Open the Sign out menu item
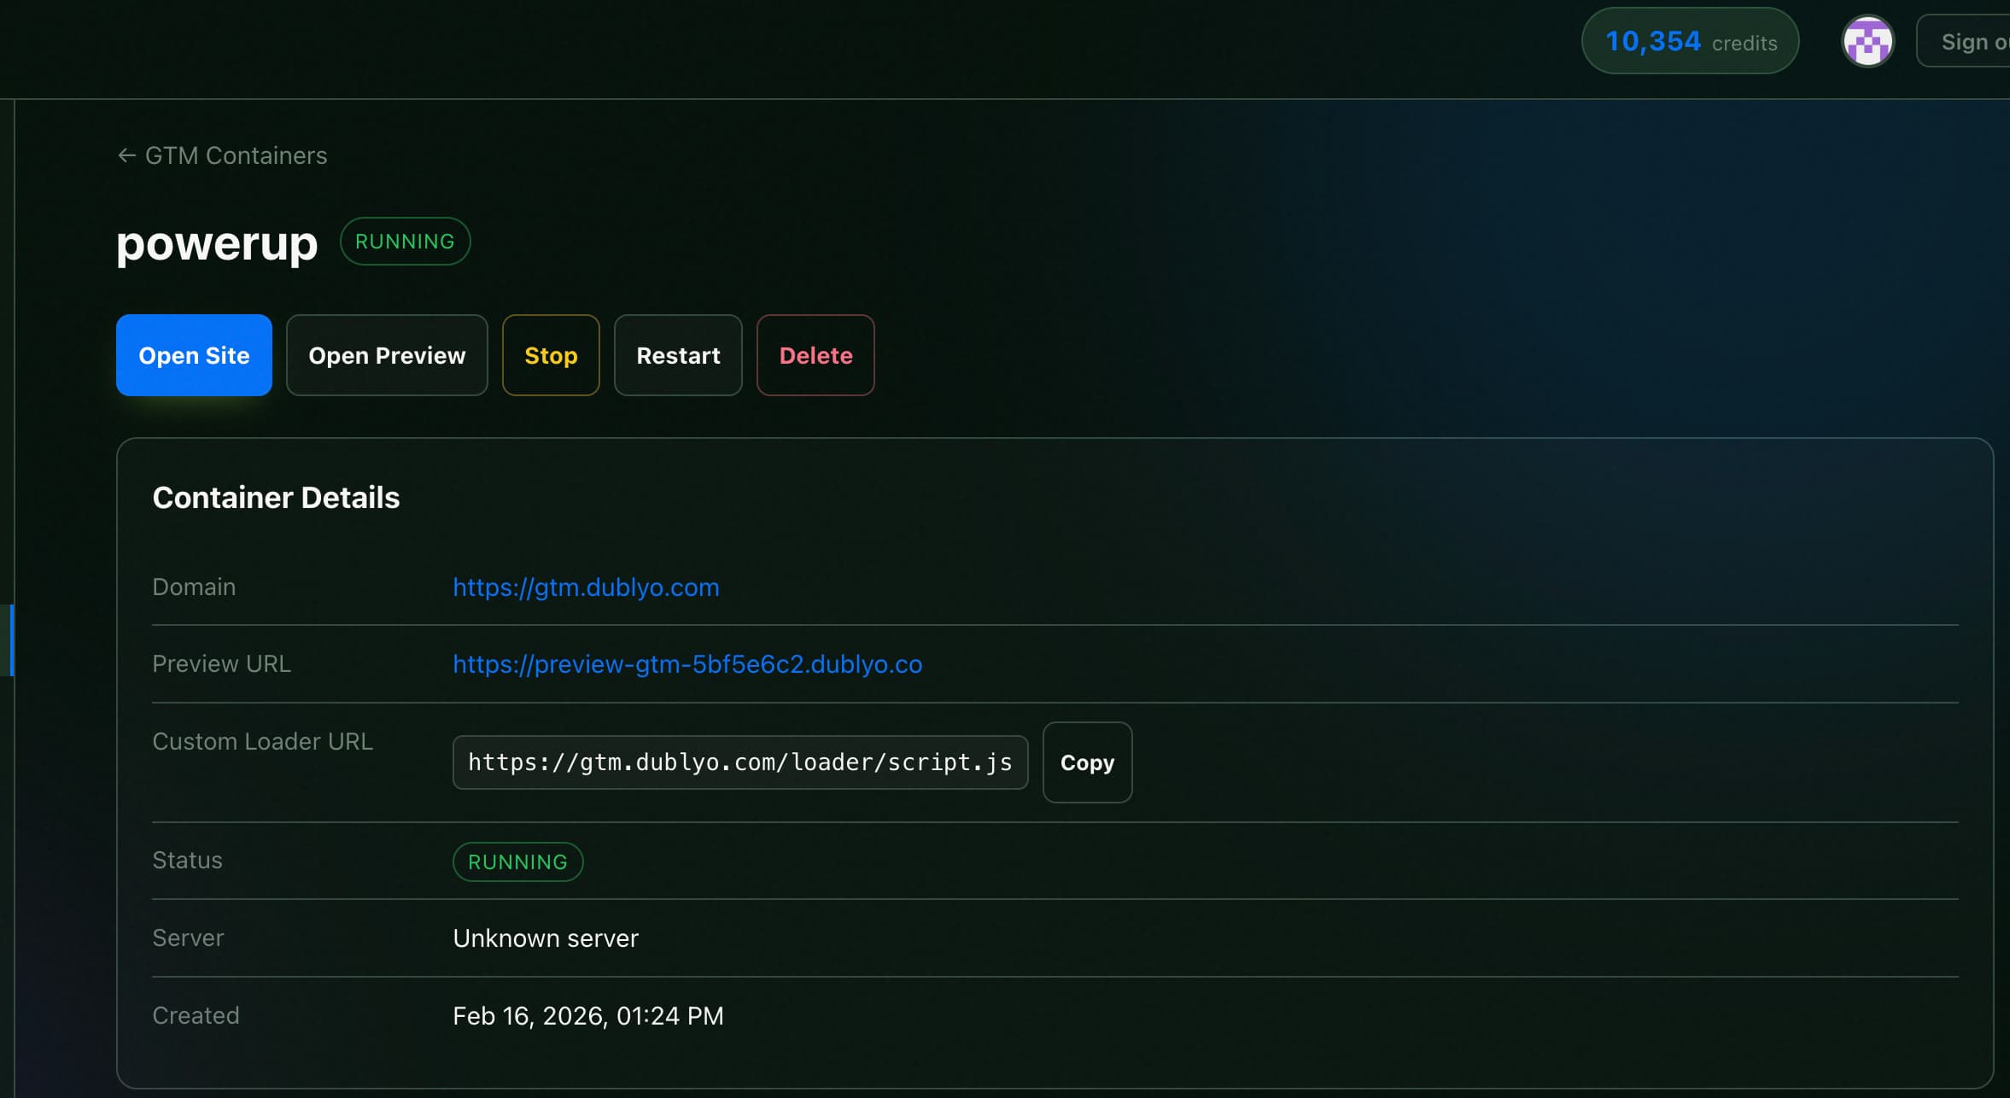 (1972, 40)
